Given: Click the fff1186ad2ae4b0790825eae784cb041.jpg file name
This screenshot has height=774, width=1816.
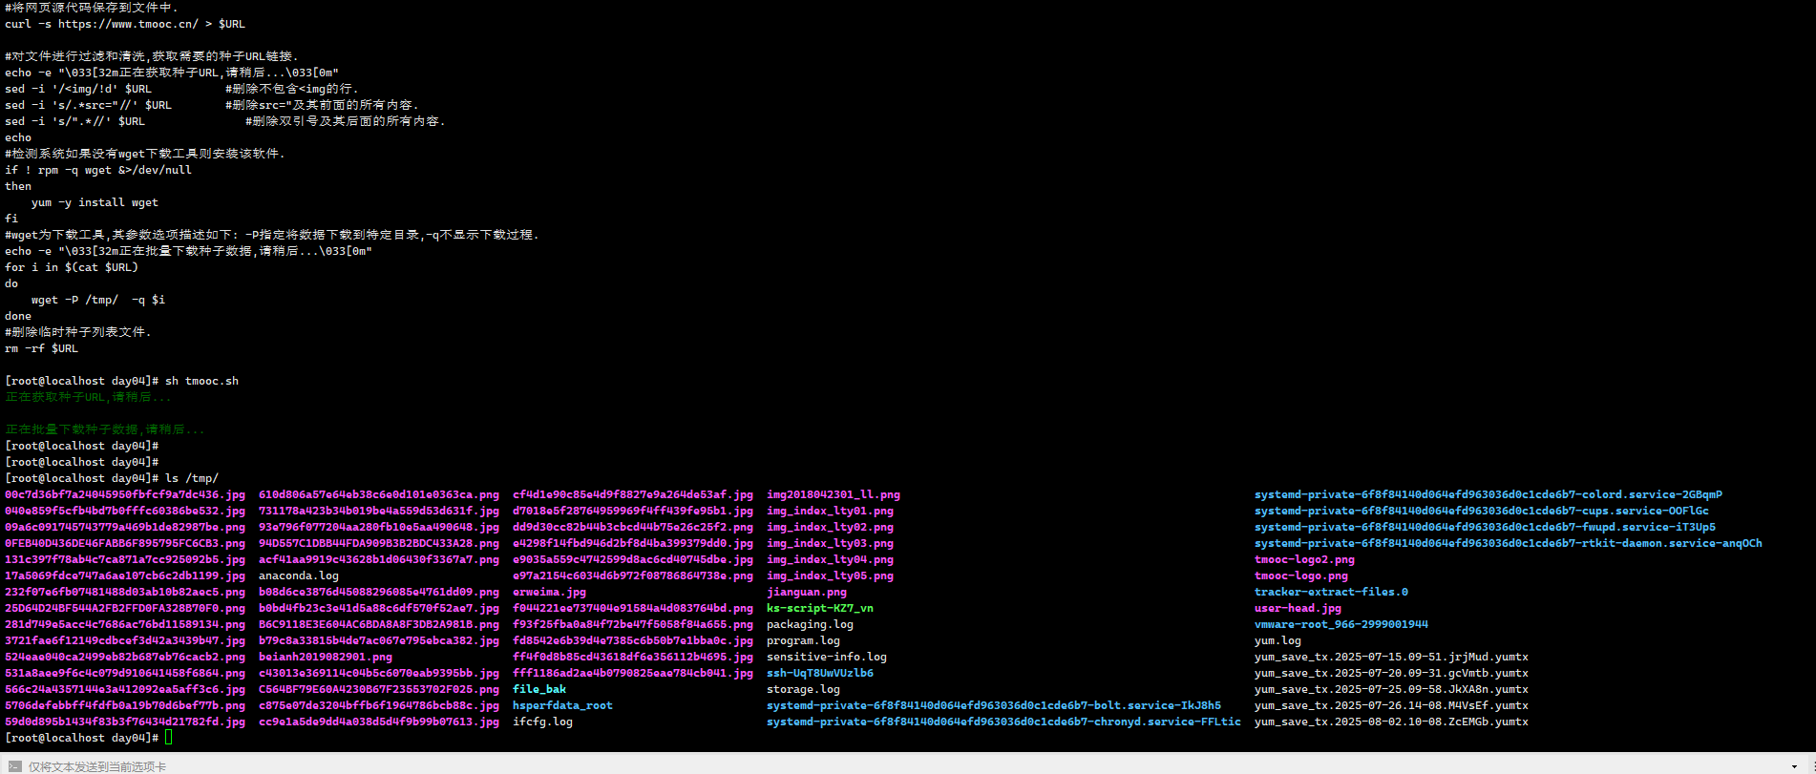Looking at the screenshot, I should pos(633,673).
